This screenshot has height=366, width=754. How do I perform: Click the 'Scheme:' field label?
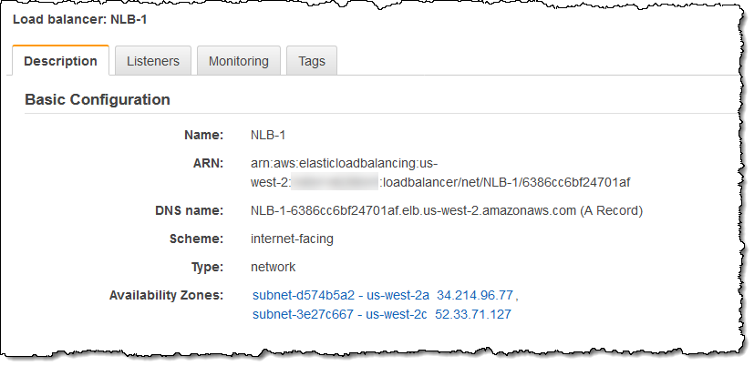[x=197, y=239]
